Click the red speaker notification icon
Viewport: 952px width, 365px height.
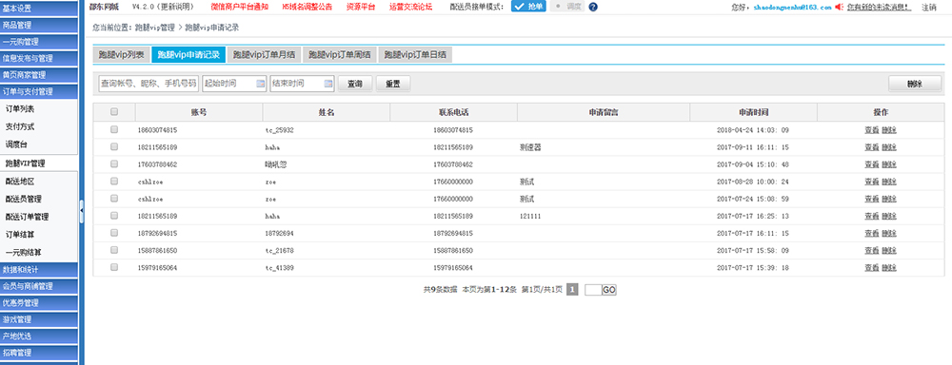(x=840, y=8)
